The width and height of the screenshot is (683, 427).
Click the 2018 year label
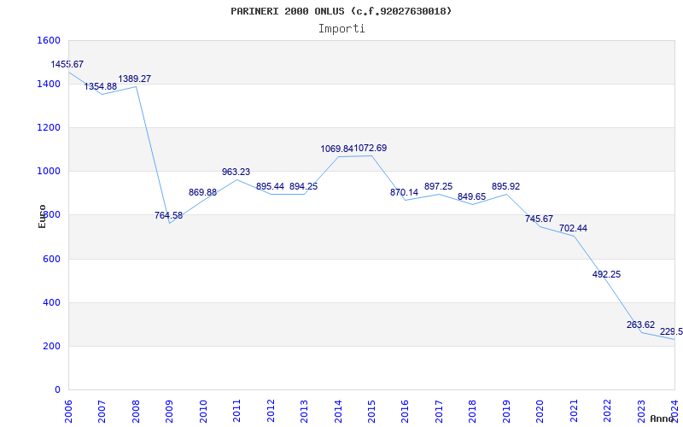pyautogui.click(x=473, y=412)
